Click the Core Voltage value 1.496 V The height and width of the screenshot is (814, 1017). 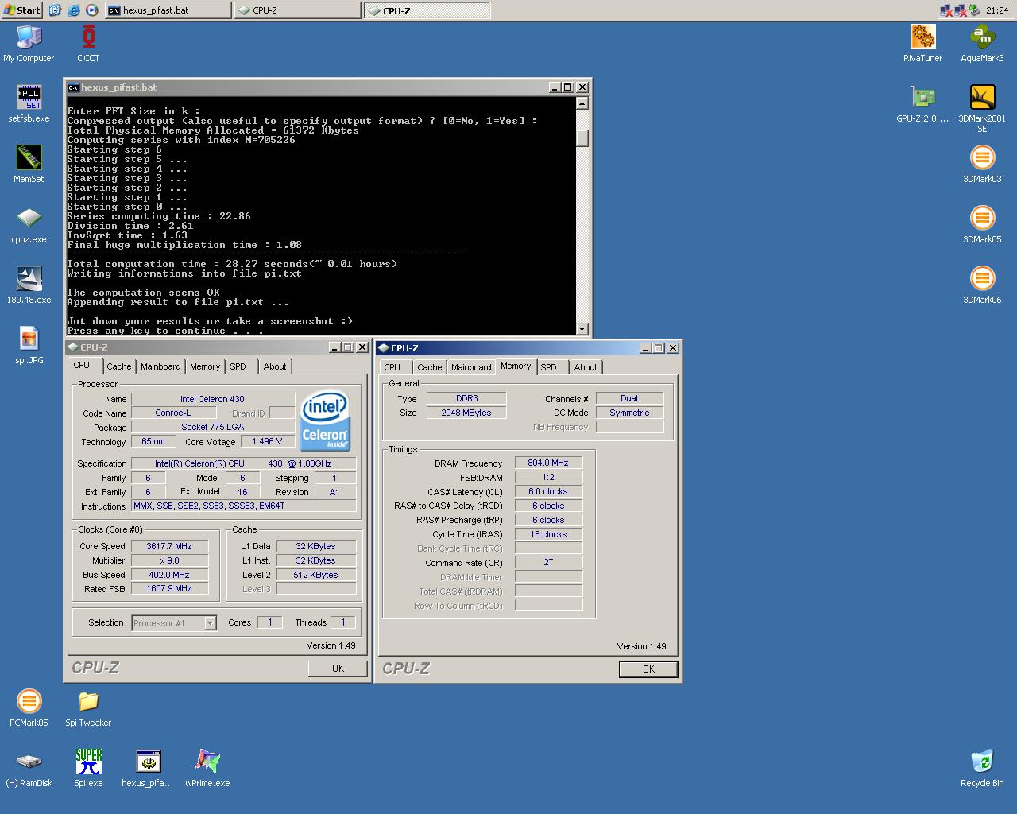coord(267,441)
